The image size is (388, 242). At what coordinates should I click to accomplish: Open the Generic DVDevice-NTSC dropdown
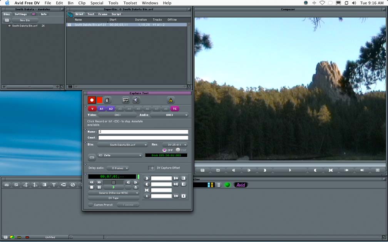114,193
